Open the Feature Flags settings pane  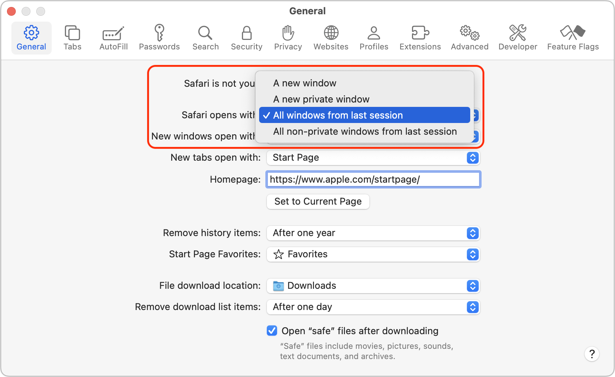point(573,38)
